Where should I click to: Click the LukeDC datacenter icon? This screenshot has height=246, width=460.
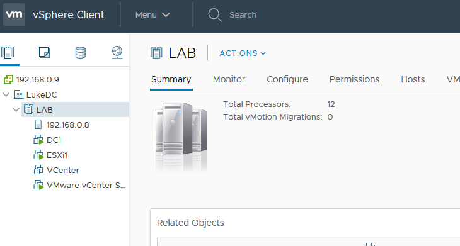point(19,94)
